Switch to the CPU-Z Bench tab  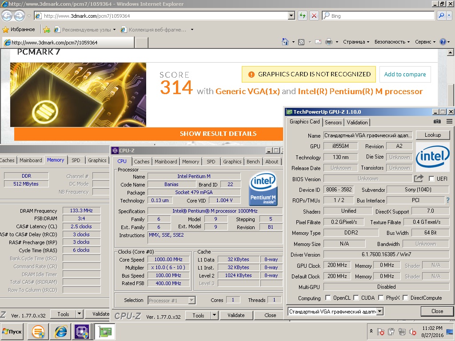point(253,162)
